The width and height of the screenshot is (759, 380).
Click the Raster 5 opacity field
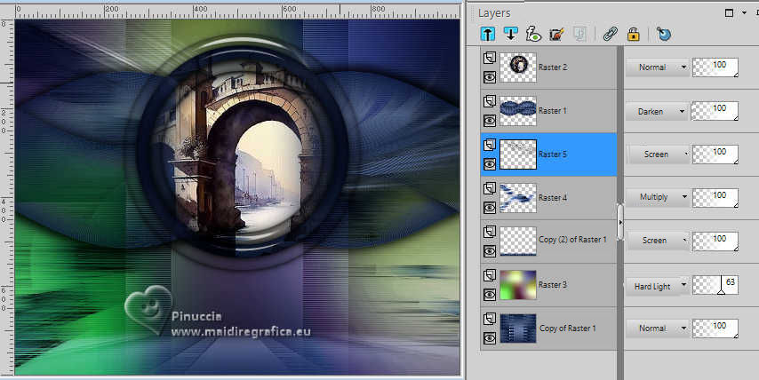click(x=715, y=154)
